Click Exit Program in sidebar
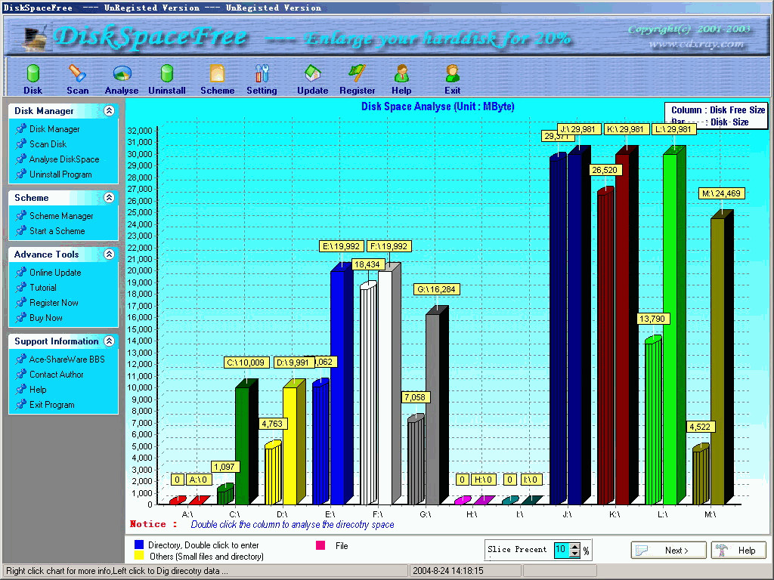This screenshot has width=774, height=580. point(52,405)
